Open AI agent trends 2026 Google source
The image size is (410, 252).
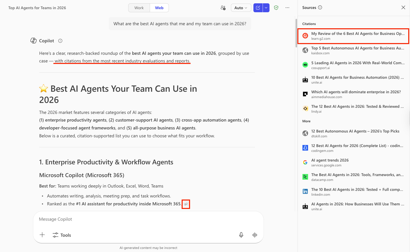coord(354,163)
